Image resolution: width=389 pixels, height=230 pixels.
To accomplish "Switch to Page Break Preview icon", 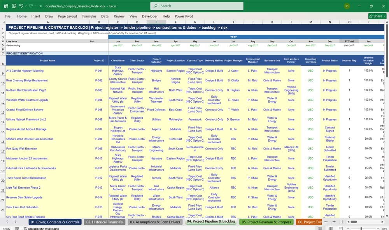I will pyautogui.click(x=341, y=228).
